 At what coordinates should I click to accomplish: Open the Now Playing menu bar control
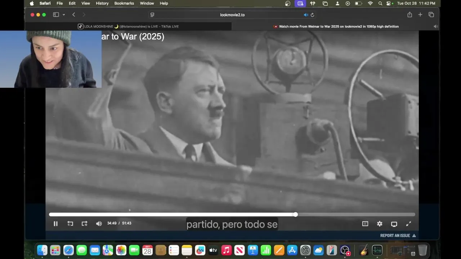pyautogui.click(x=348, y=3)
